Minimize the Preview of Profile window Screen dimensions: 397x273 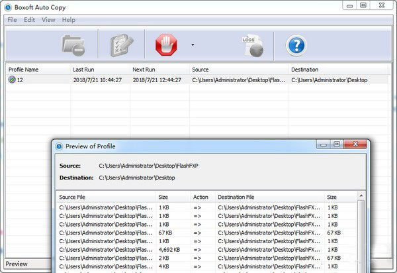coord(324,144)
